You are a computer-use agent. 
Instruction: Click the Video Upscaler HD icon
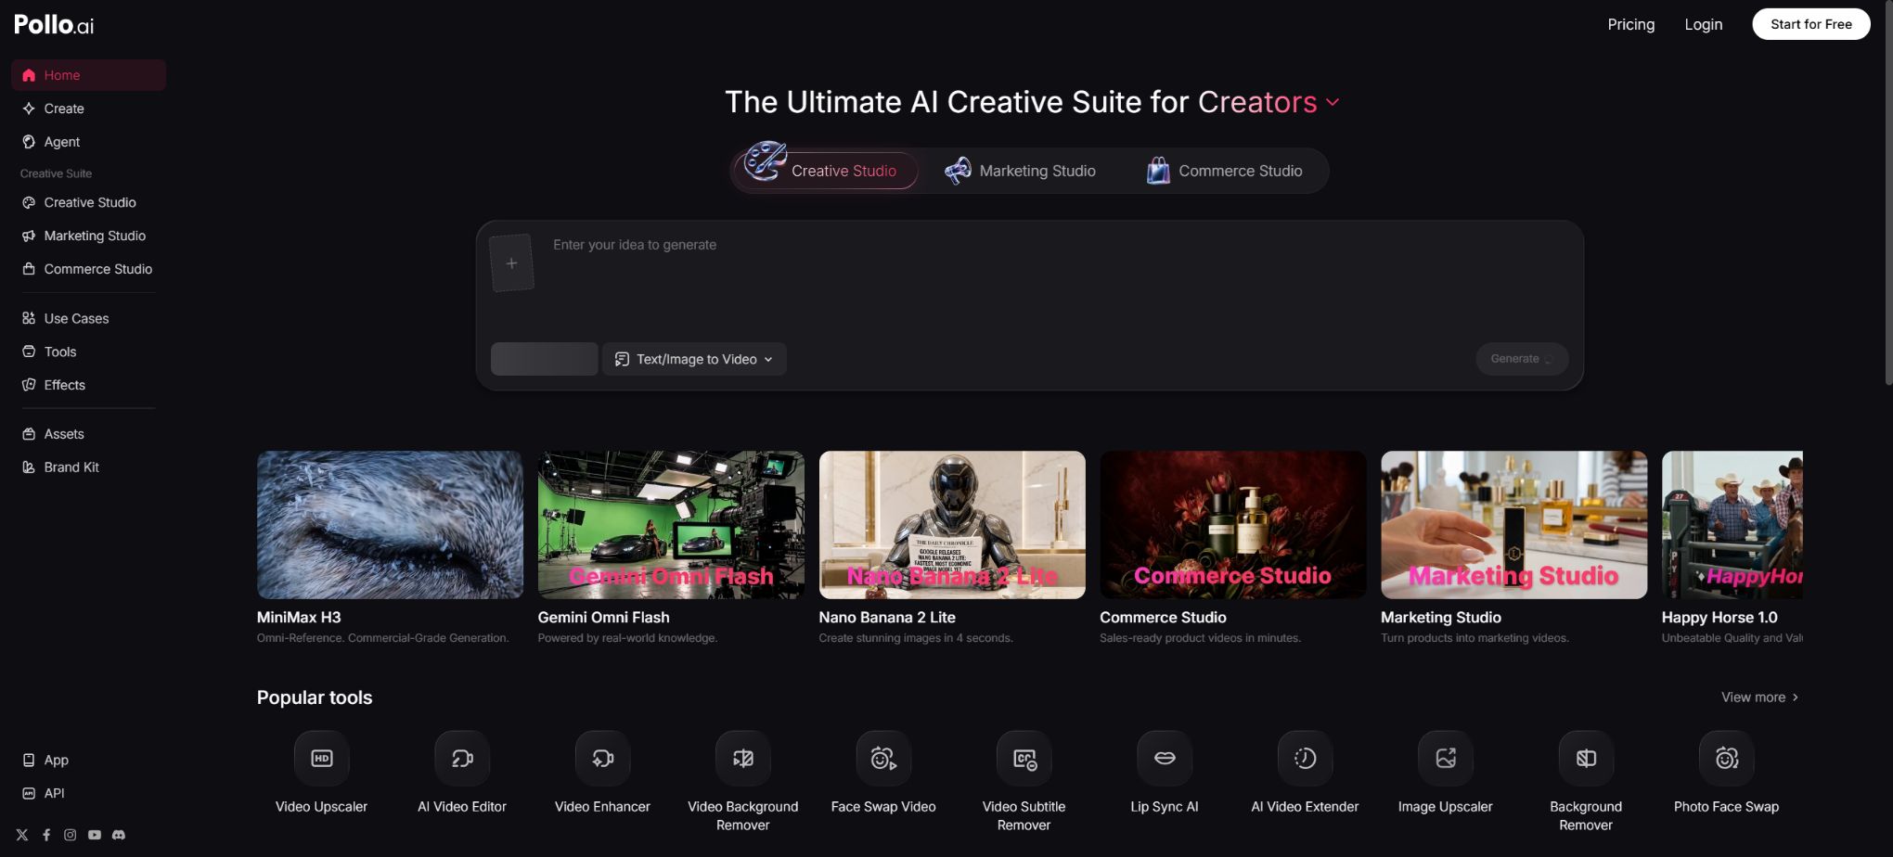tap(322, 759)
